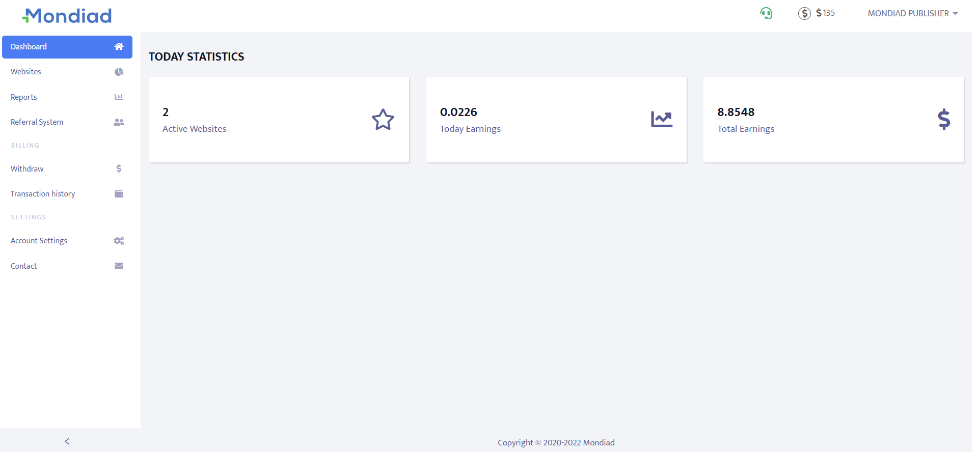978x452 pixels.
Task: Open the Dashboard menu item
Action: pyautogui.click(x=67, y=47)
